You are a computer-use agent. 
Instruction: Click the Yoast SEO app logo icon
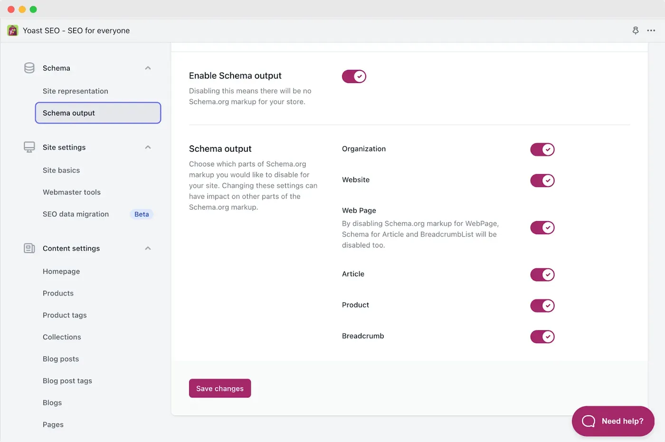click(13, 30)
